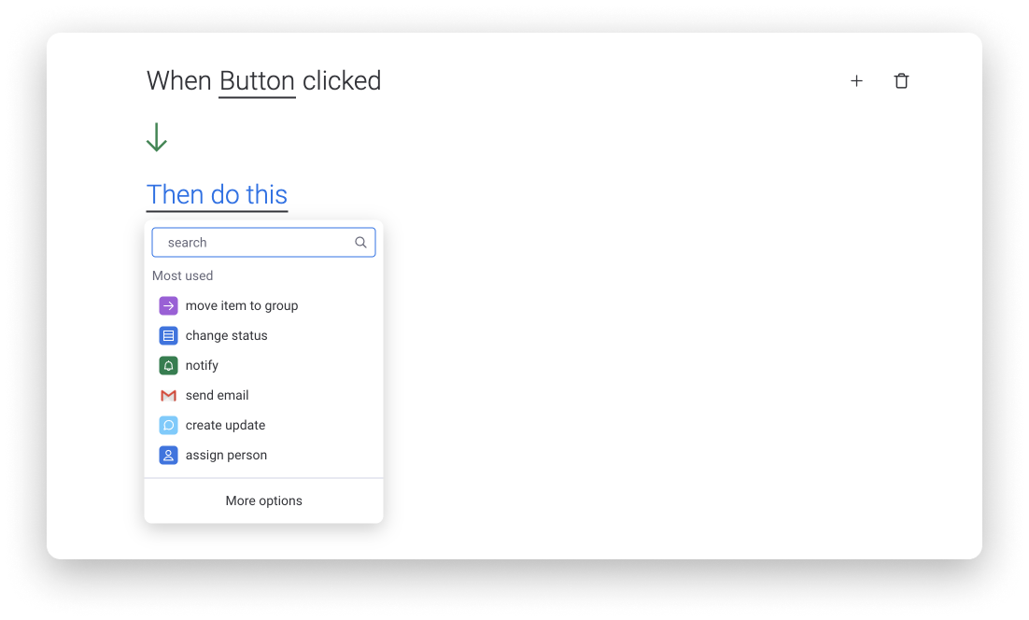This screenshot has width=1029, height=620.
Task: Delete the automation using the trash icon
Action: 901,80
